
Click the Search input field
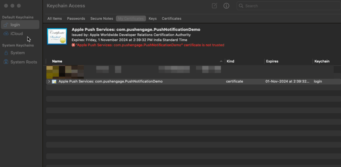click(x=288, y=6)
